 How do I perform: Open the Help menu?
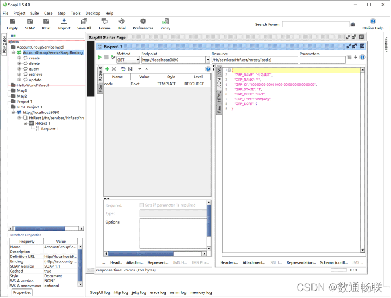tap(109, 13)
